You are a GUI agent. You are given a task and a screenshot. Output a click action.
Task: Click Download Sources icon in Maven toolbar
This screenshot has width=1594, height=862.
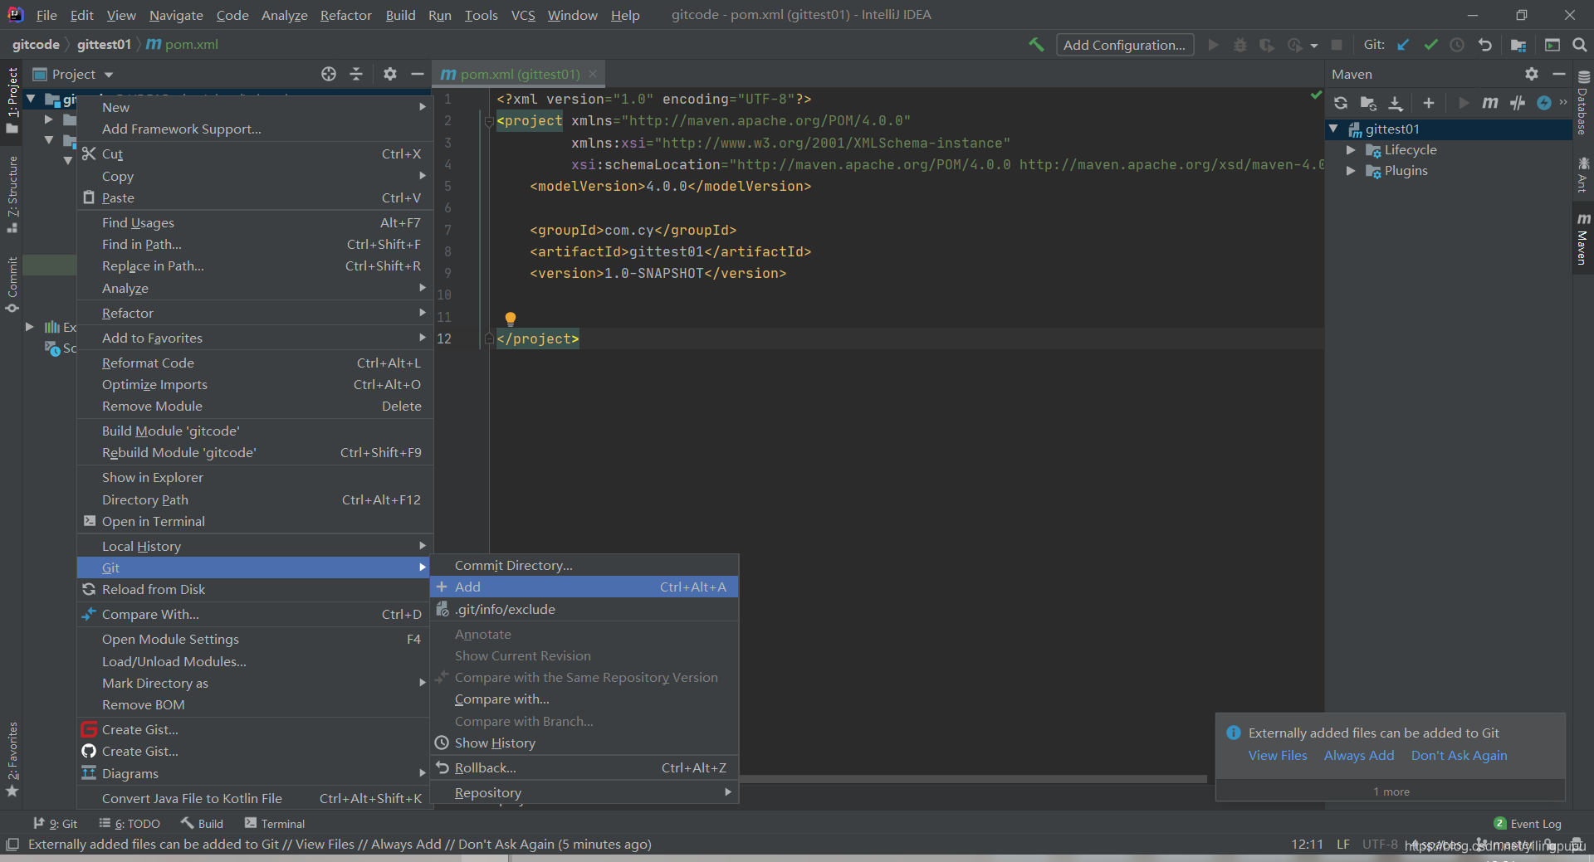click(x=1396, y=103)
